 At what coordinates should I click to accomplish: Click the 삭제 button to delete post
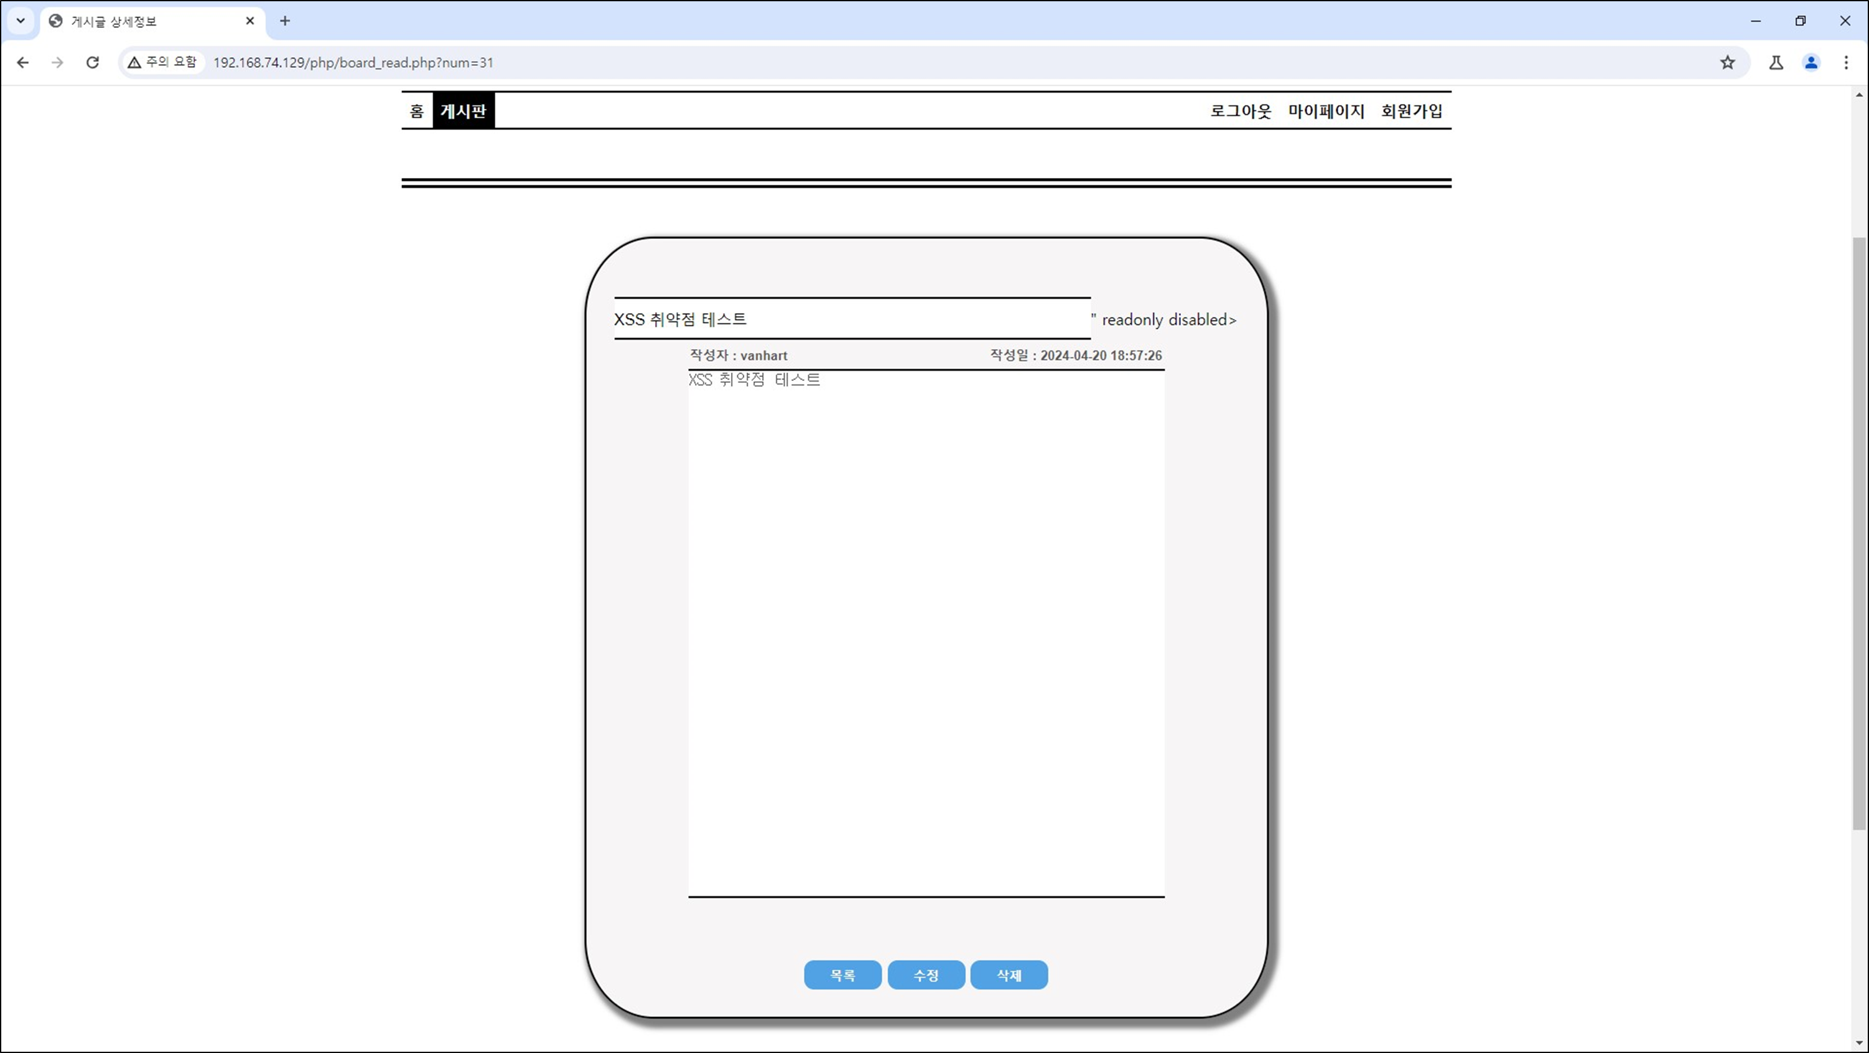tap(1009, 975)
